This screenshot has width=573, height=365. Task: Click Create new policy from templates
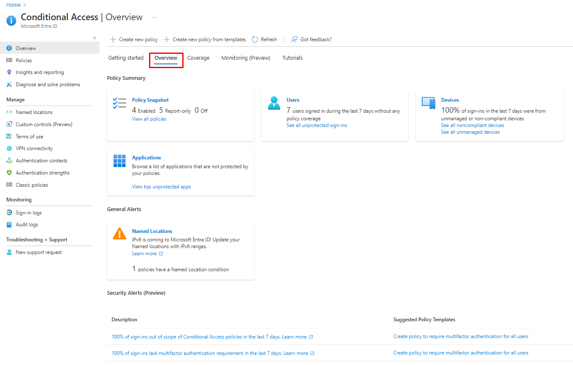(205, 40)
